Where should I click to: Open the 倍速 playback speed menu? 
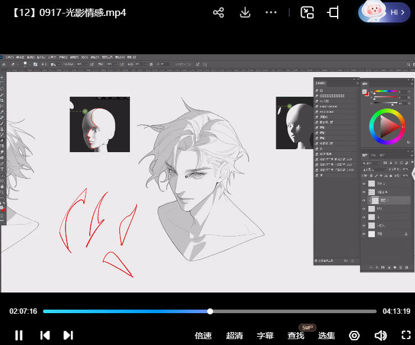click(x=203, y=336)
